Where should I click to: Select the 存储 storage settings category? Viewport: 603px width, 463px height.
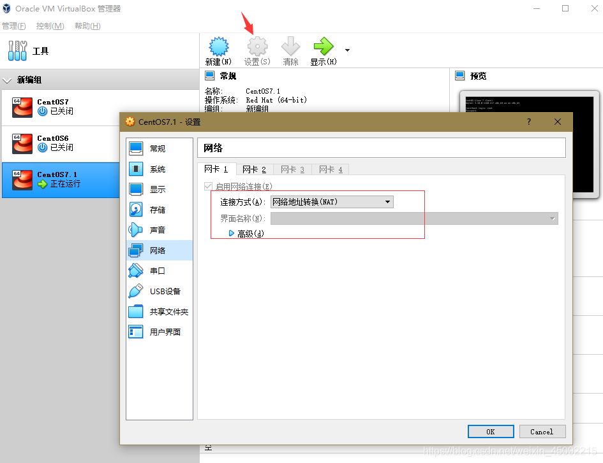coord(158,210)
